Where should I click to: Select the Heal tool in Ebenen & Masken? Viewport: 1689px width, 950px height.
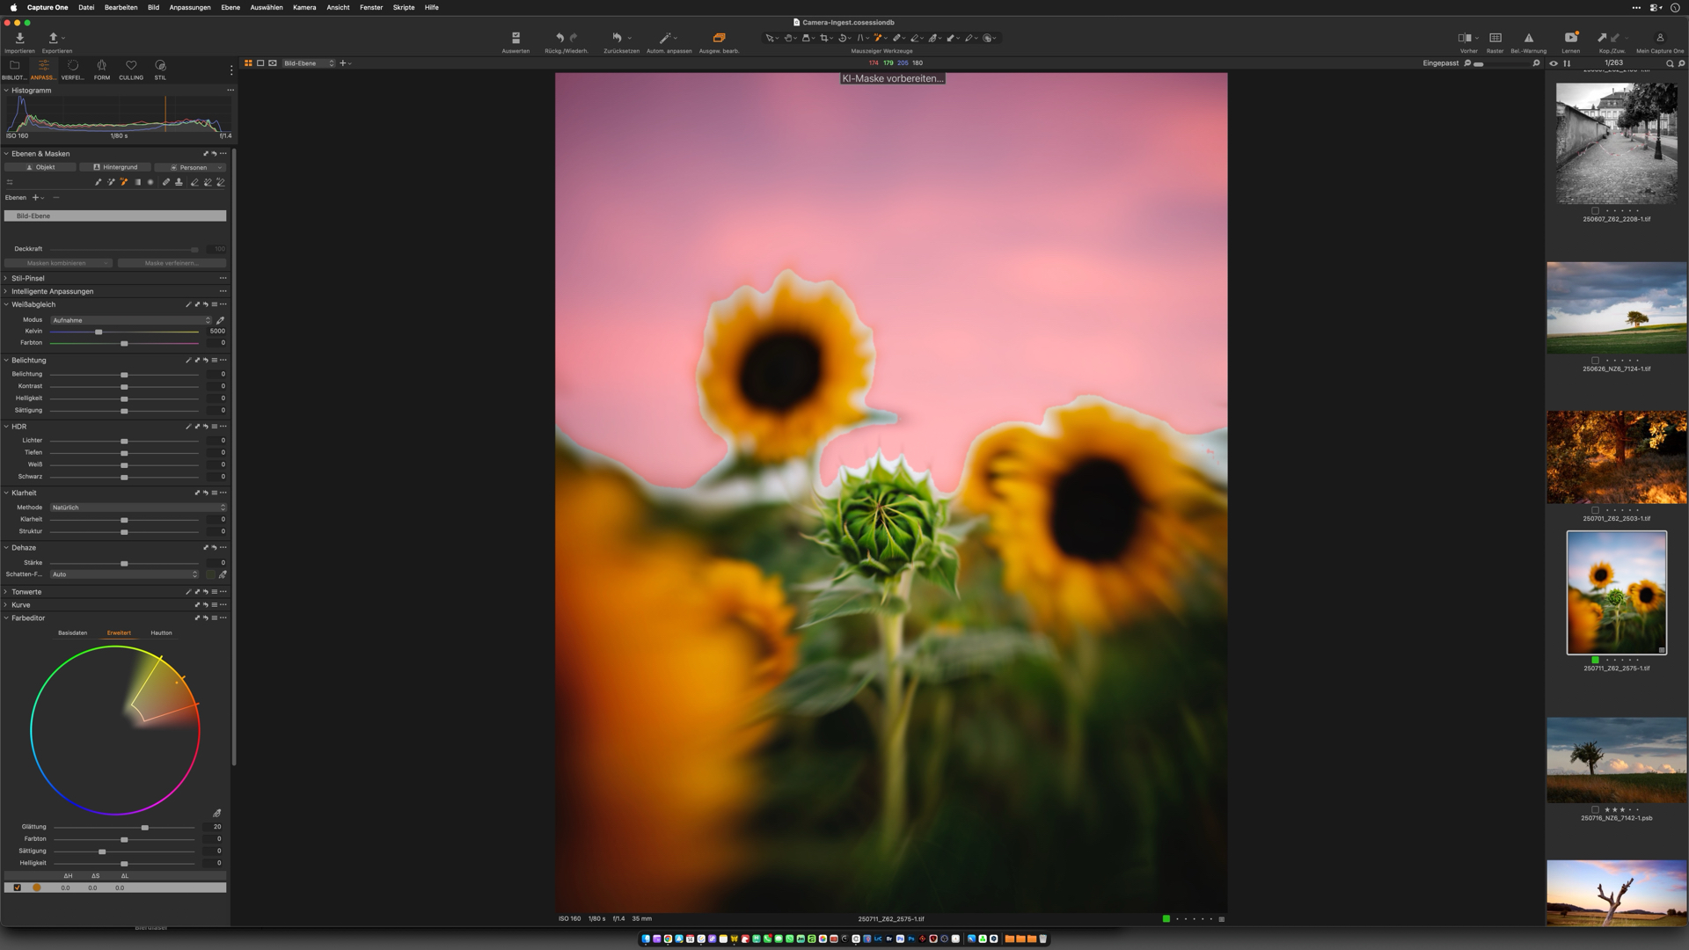pos(166,182)
